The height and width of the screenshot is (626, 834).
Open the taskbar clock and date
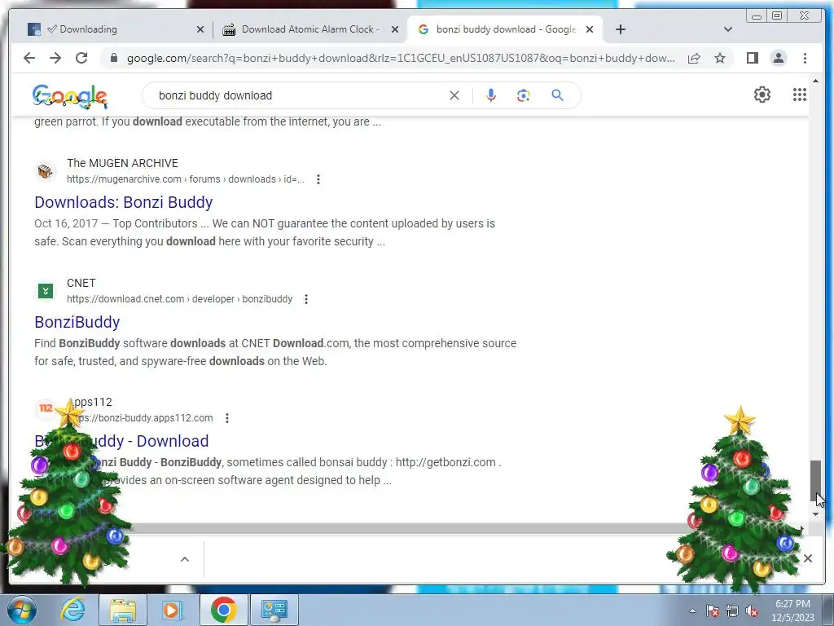pyautogui.click(x=792, y=611)
